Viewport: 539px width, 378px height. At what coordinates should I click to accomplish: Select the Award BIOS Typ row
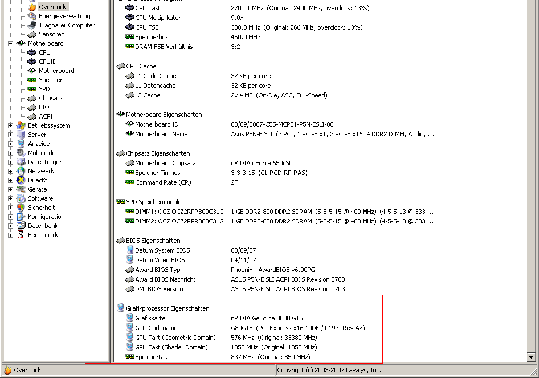tap(220, 270)
